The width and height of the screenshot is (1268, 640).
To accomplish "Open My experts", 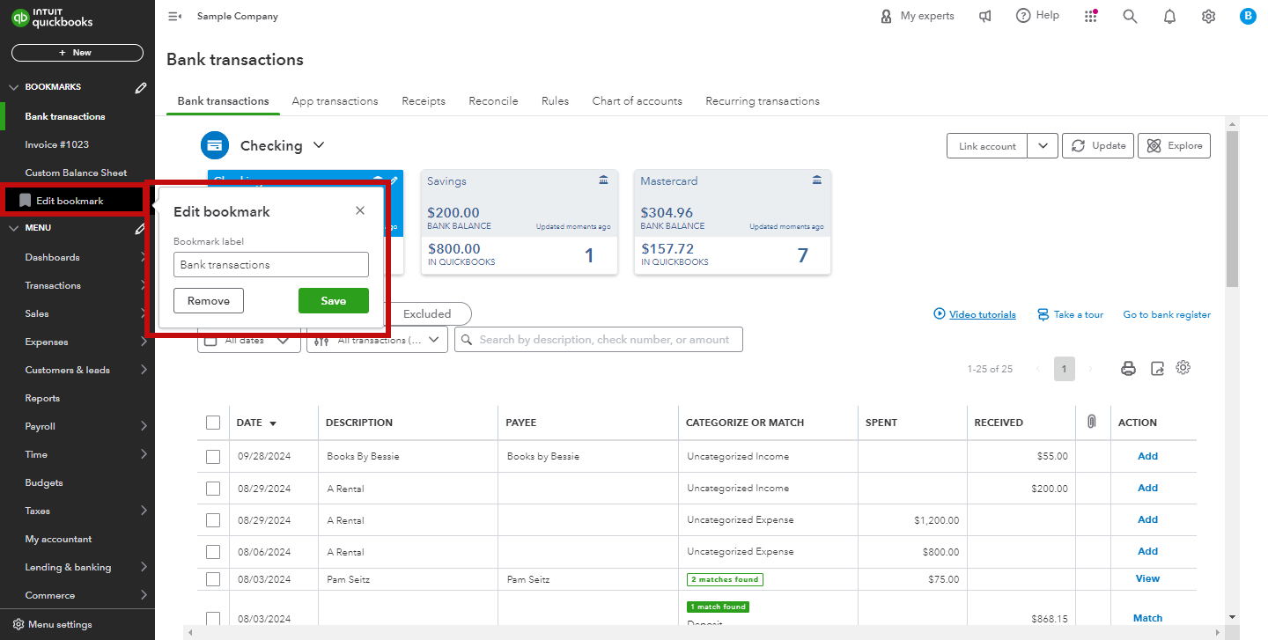I will pos(917,16).
